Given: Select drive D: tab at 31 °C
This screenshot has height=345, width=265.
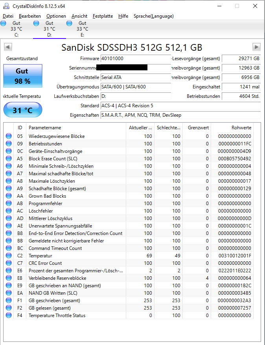Looking at the screenshot, I should click(x=49, y=29).
